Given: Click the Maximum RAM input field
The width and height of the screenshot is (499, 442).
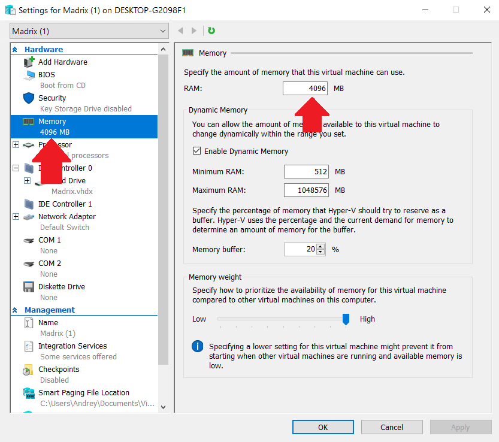Looking at the screenshot, I should tap(306, 190).
